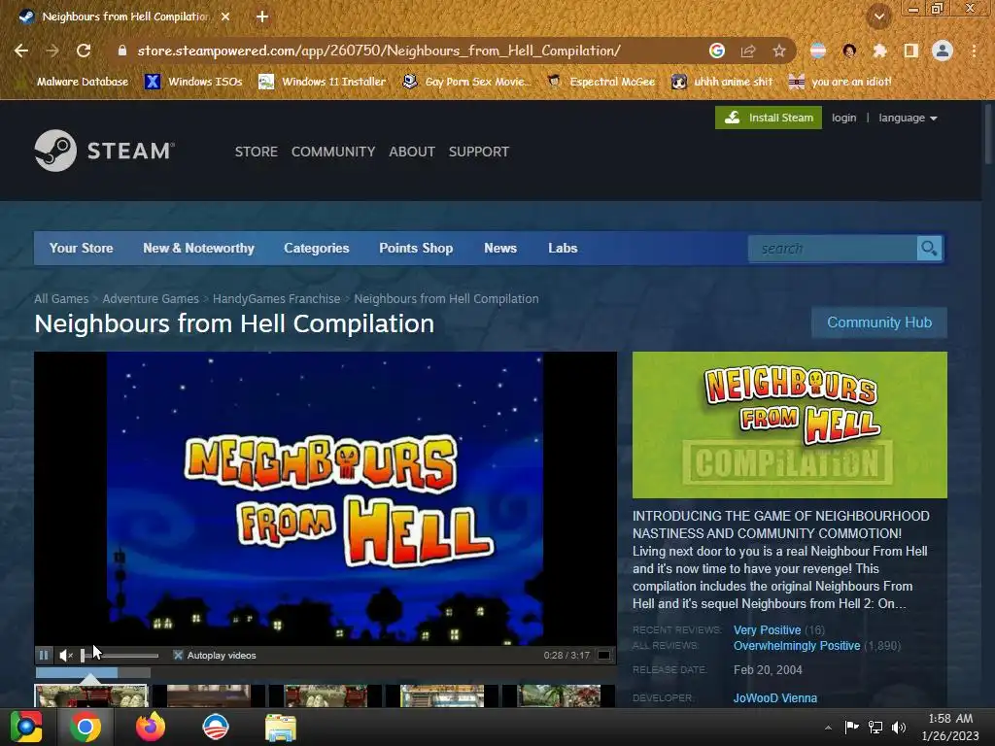Enter fullscreen for the trailer video
995x746 pixels.
click(604, 656)
